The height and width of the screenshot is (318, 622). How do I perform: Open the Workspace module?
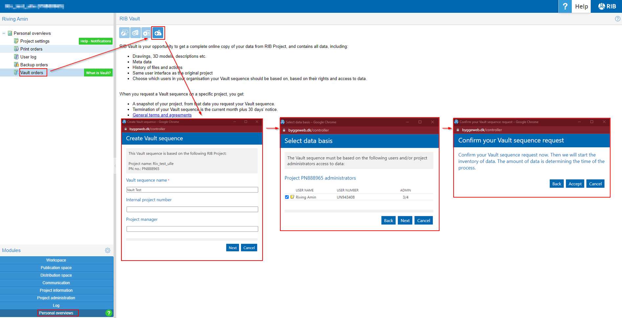click(x=56, y=260)
